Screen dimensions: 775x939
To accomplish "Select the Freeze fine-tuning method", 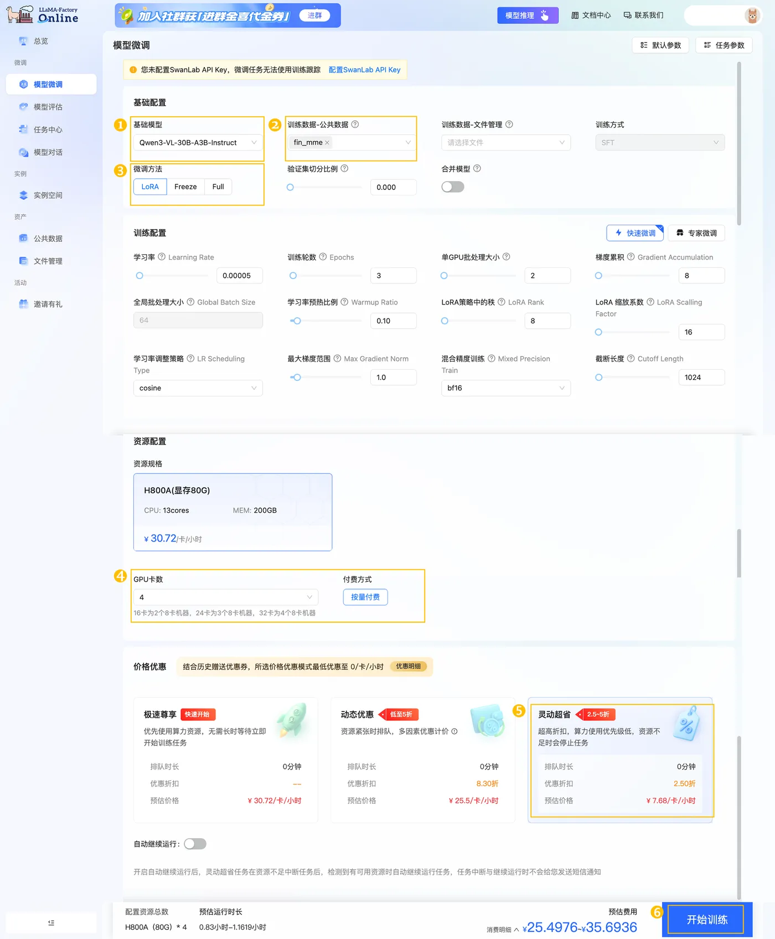I will click(x=185, y=187).
